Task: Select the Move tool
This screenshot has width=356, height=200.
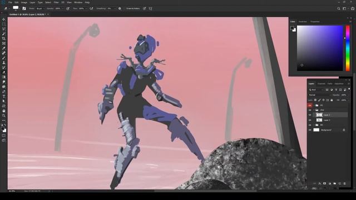Action: click(4, 19)
